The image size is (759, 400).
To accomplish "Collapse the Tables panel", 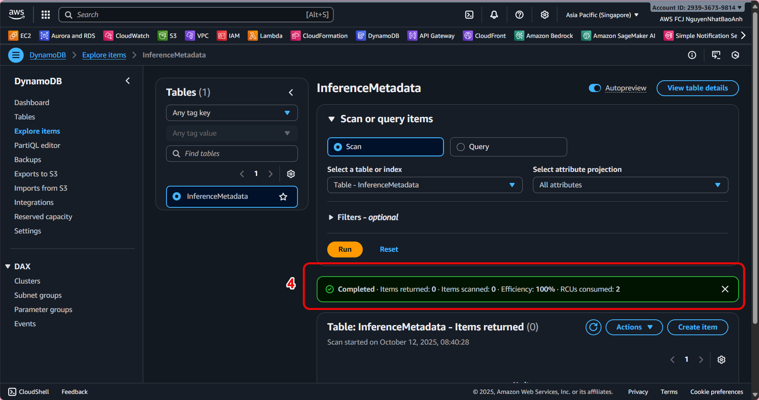I will click(x=291, y=92).
